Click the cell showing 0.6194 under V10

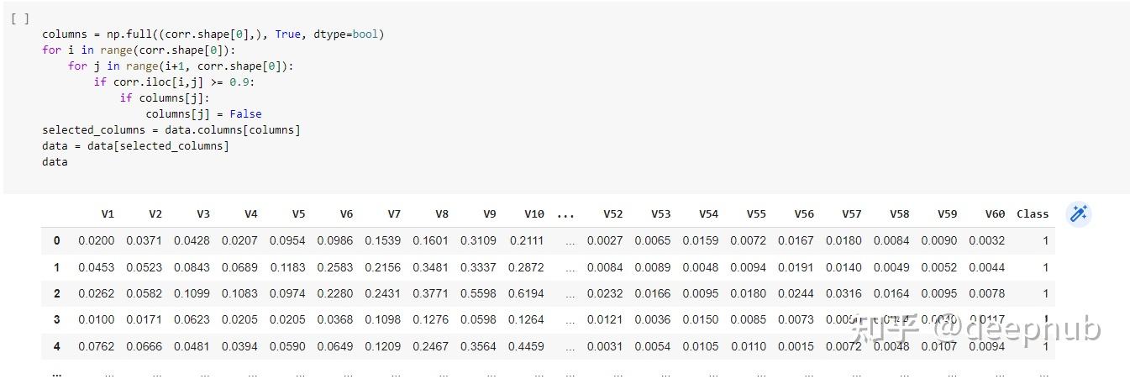pos(526,293)
